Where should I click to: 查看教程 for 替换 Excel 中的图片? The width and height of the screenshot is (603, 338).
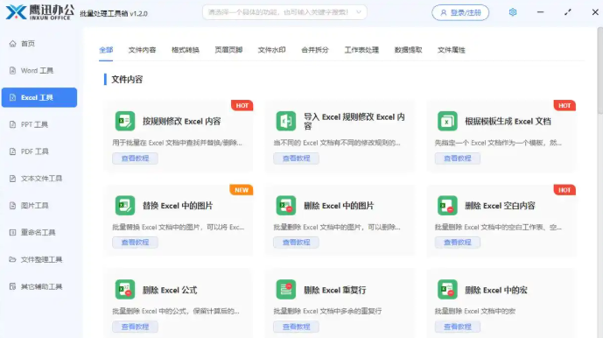(x=135, y=243)
